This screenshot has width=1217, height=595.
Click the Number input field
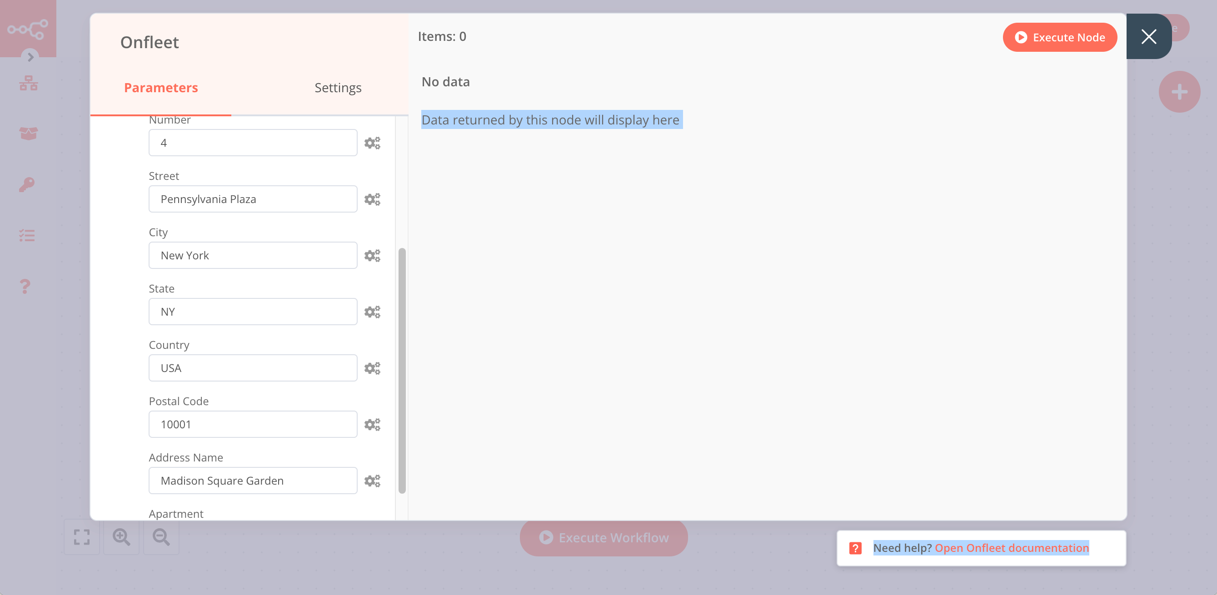[253, 143]
